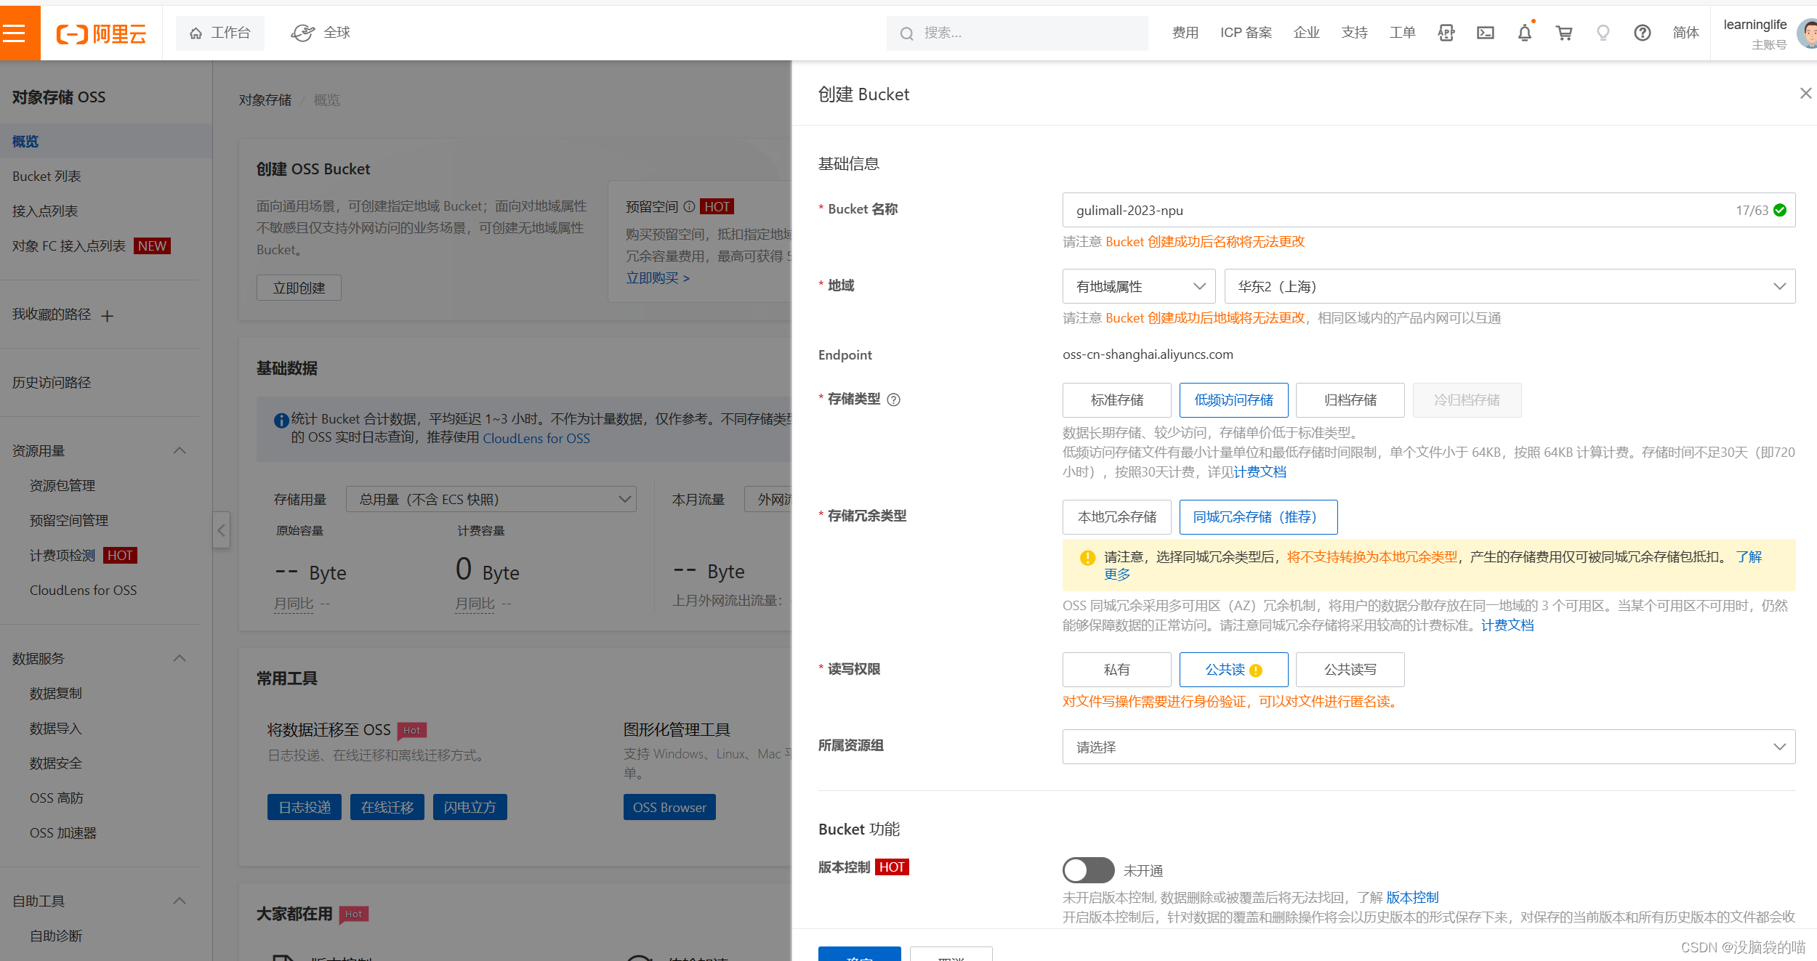Viewport: 1817px width, 961px height.
Task: Open the 简体 language selector
Action: 1685,33
